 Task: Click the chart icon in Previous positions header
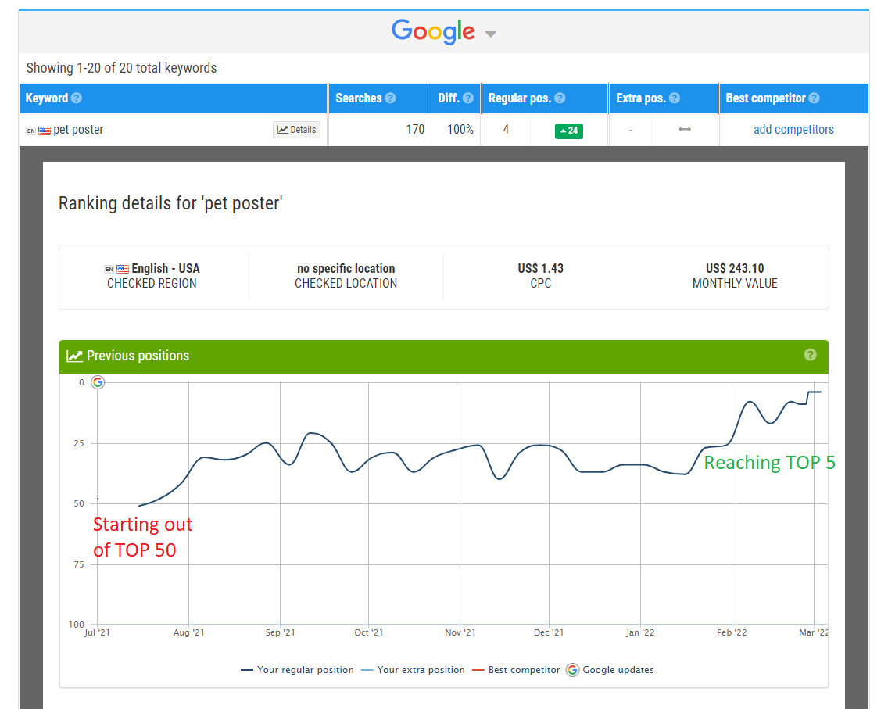click(74, 356)
